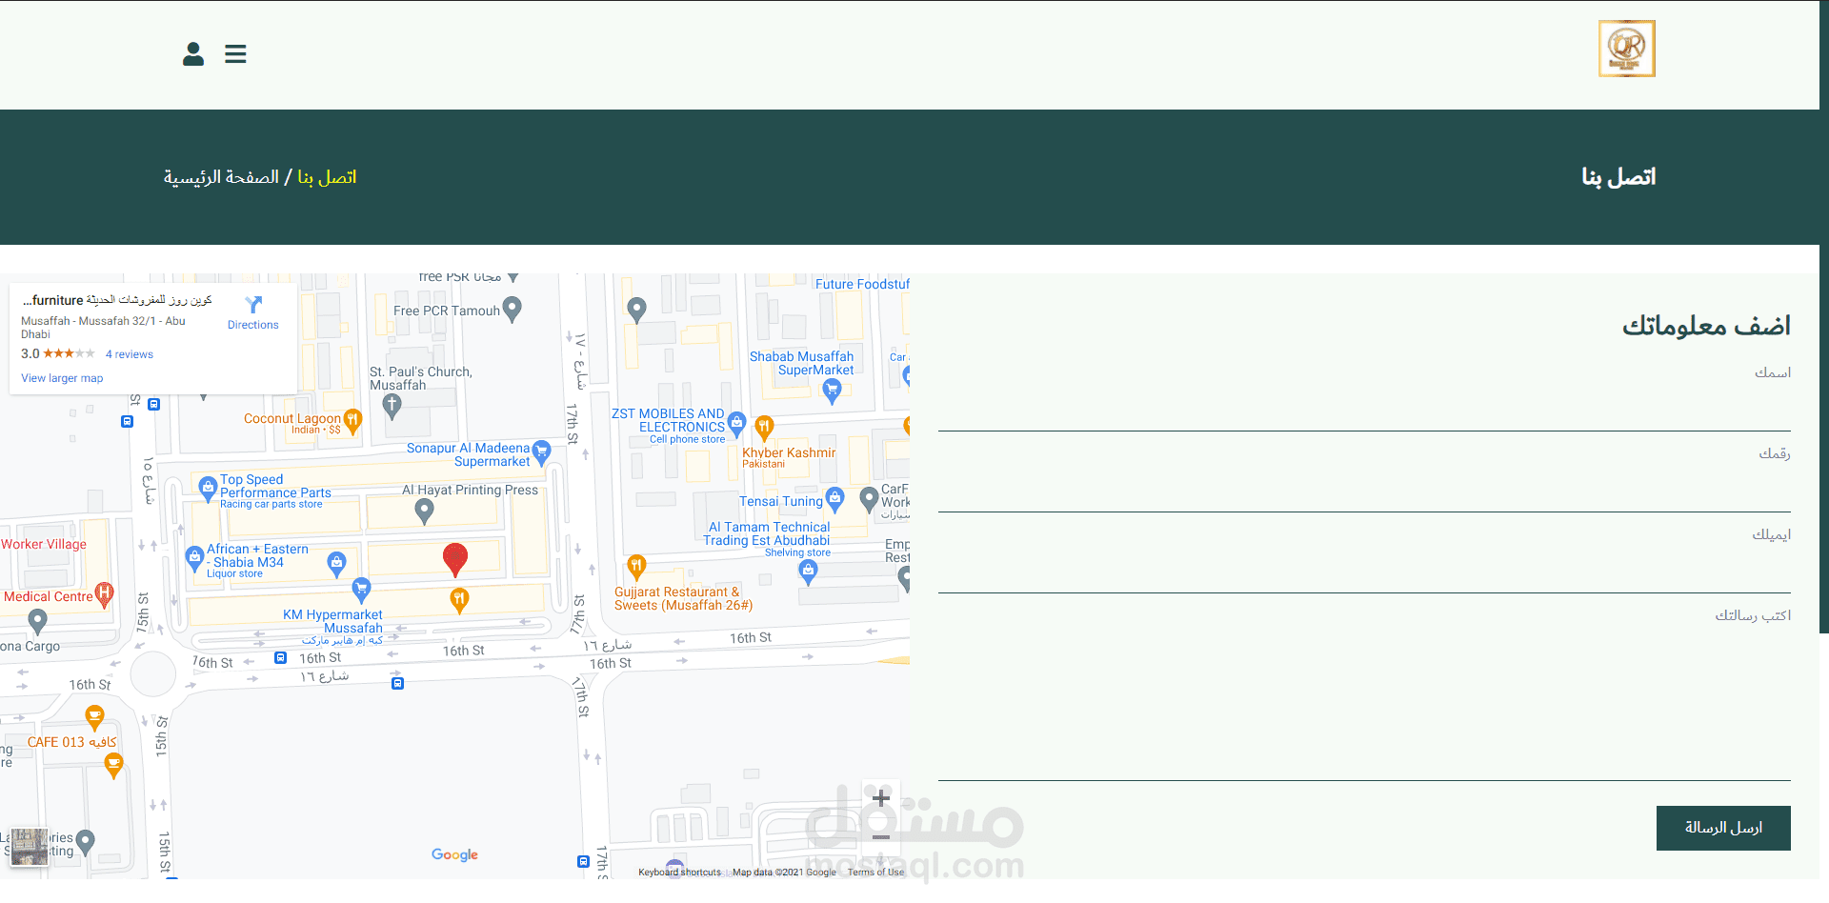Click the Google logo on the map
Image resolution: width=1829 pixels, height=903 pixels.
pyautogui.click(x=454, y=854)
